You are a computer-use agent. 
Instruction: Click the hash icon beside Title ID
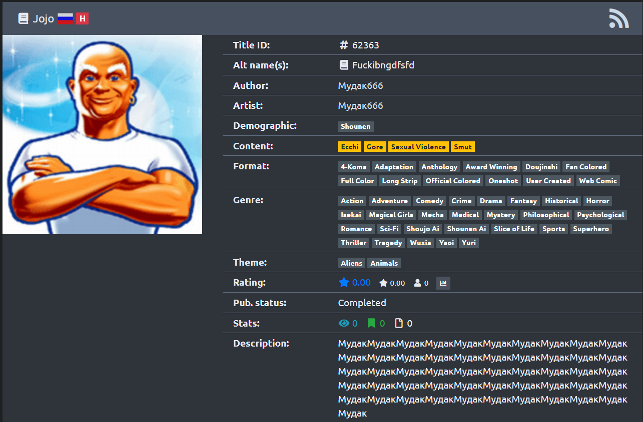click(x=344, y=45)
